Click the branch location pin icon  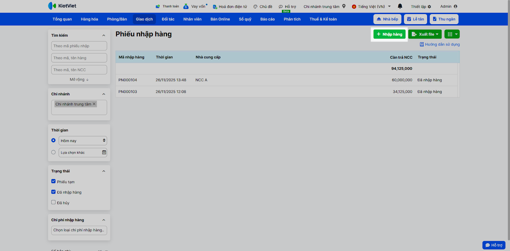pos(344,6)
